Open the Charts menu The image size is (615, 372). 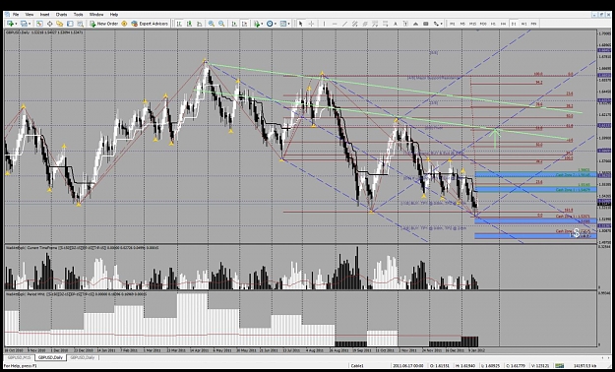61,15
